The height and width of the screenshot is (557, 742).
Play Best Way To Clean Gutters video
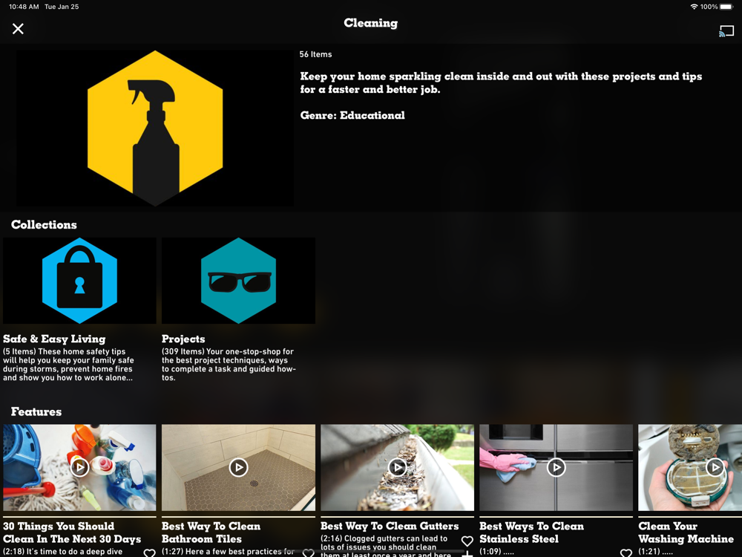coord(398,467)
